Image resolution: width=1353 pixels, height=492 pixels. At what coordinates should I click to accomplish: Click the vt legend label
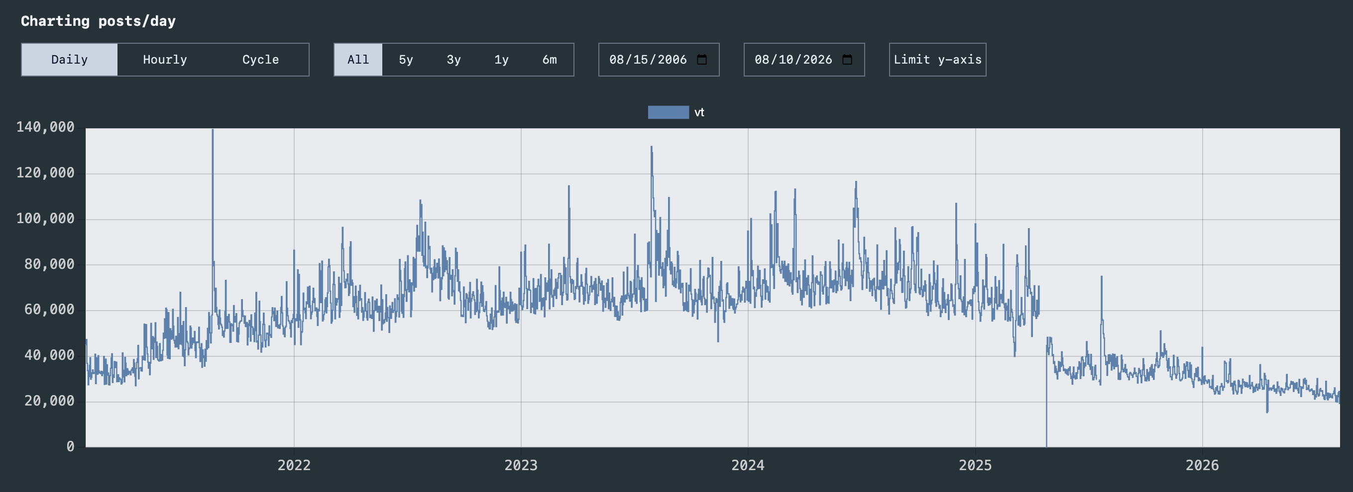pos(699,112)
